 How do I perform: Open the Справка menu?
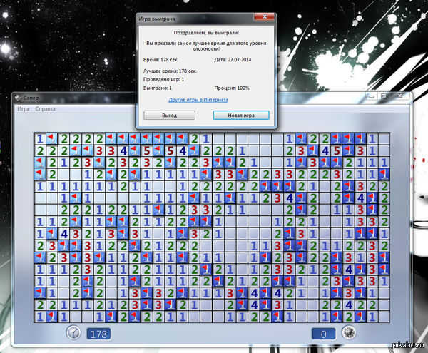[46, 109]
